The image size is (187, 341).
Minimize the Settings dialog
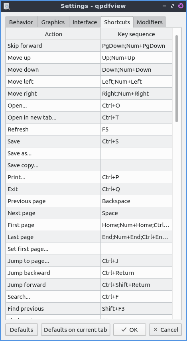[164, 6]
